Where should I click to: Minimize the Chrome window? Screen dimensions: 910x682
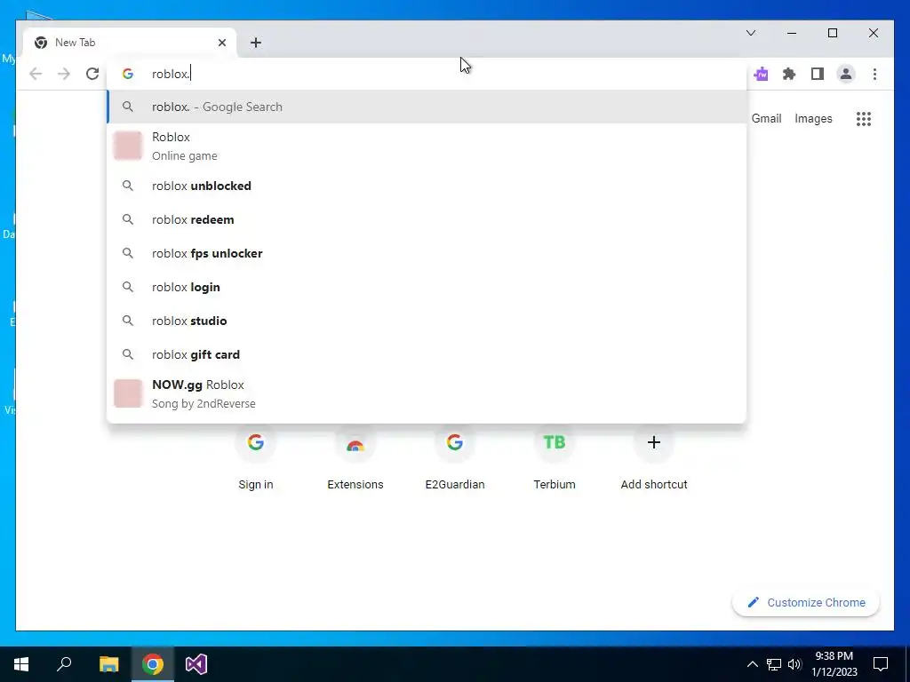(x=792, y=33)
